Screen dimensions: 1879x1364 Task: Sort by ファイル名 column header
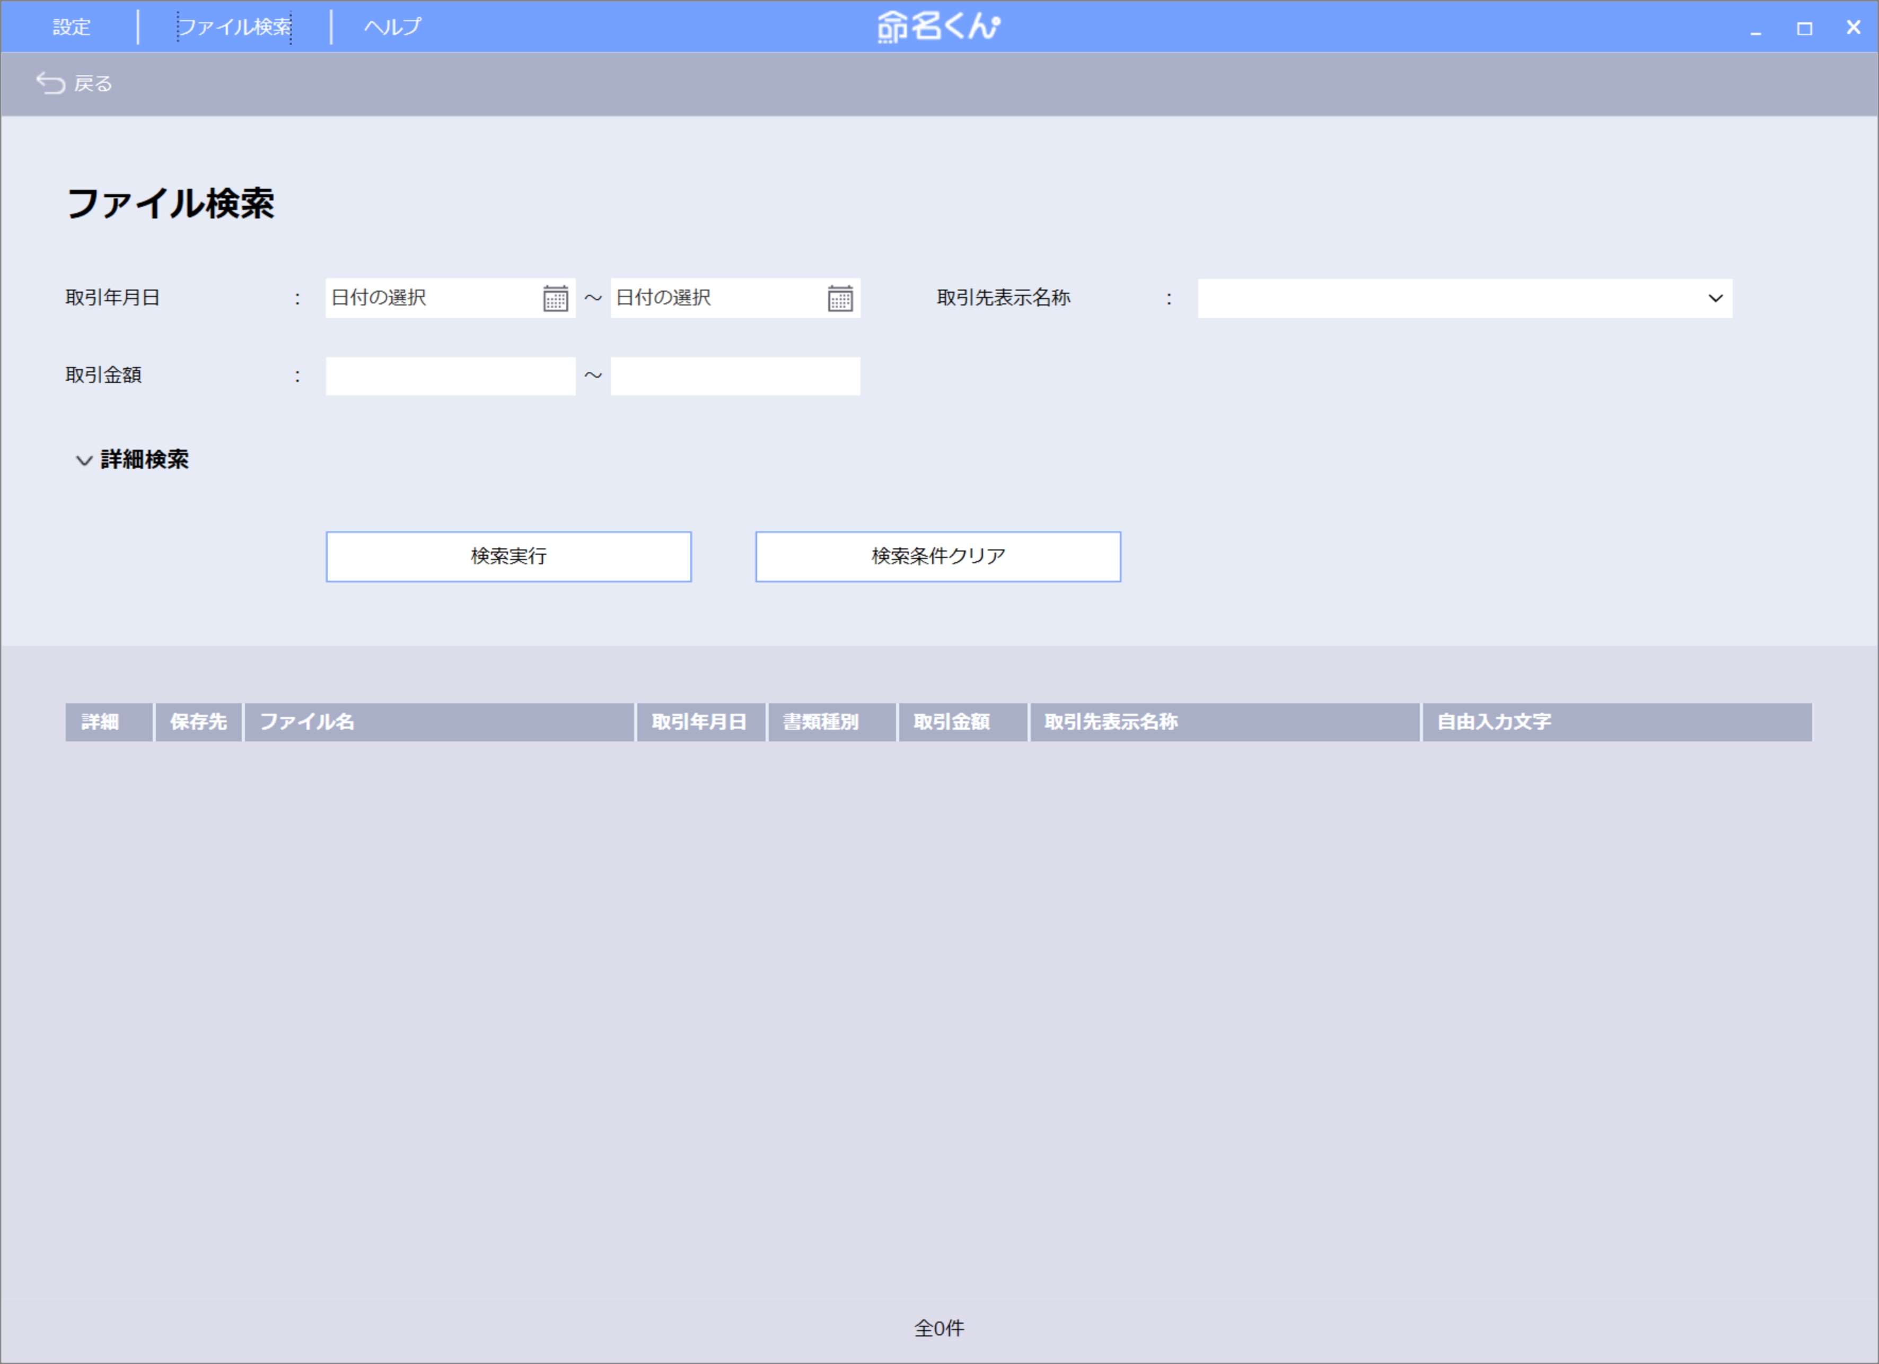pyautogui.click(x=440, y=722)
